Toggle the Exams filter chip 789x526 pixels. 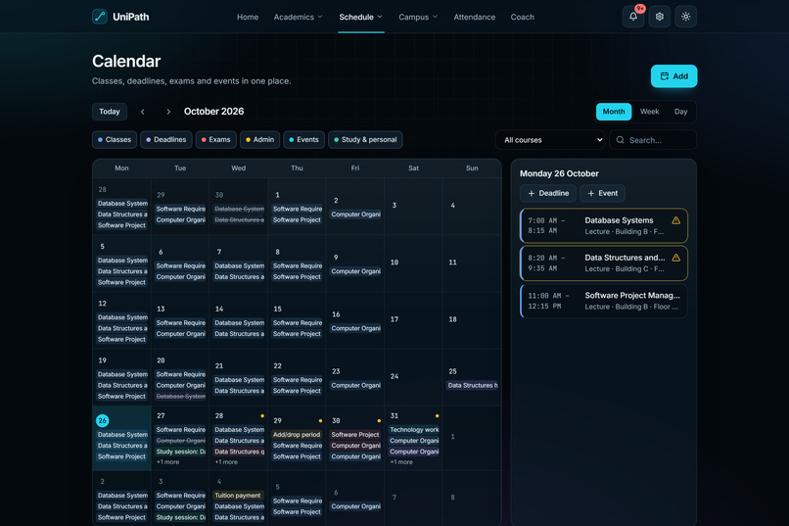pos(216,139)
